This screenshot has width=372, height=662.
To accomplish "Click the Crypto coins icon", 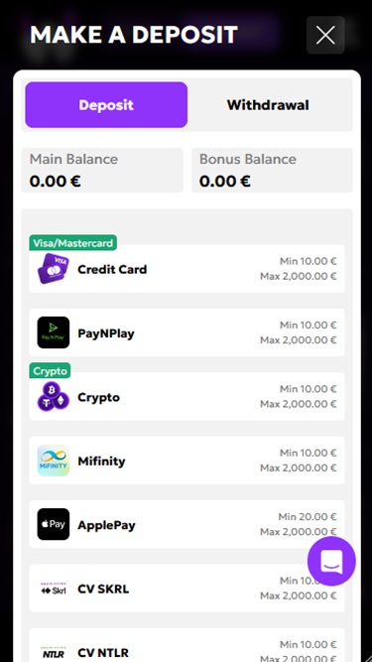I will pyautogui.click(x=54, y=396).
